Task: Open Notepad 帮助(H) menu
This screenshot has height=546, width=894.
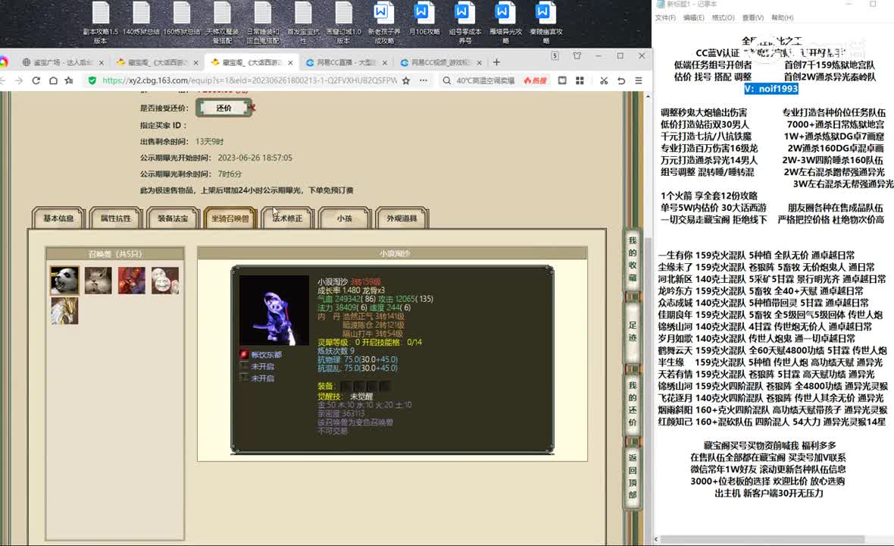Action: (782, 17)
